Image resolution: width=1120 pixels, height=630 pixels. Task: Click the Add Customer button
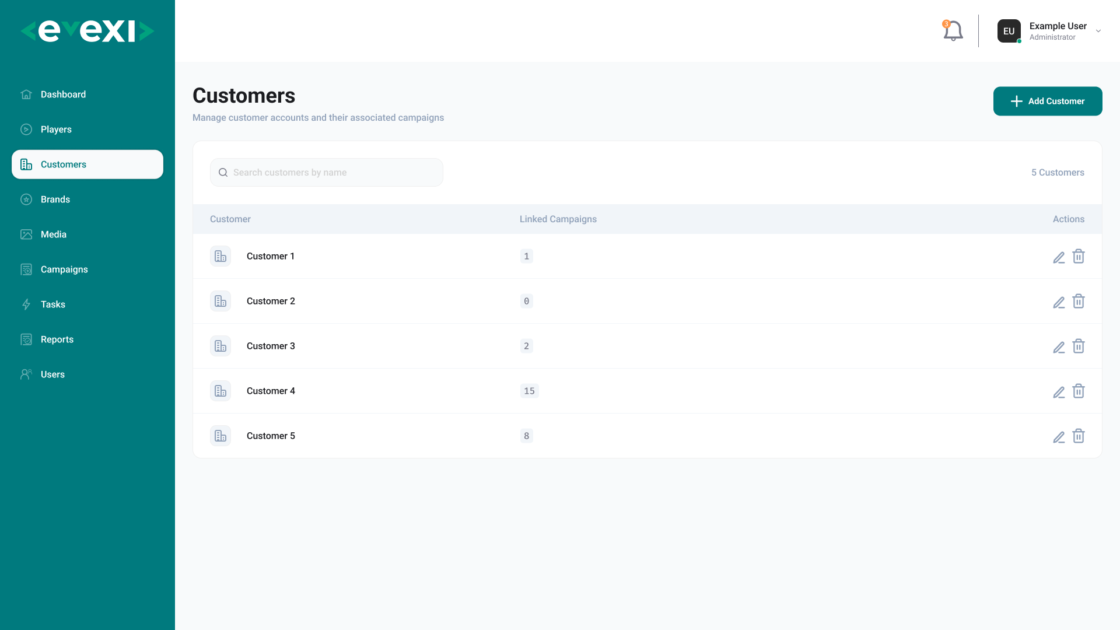(x=1048, y=101)
